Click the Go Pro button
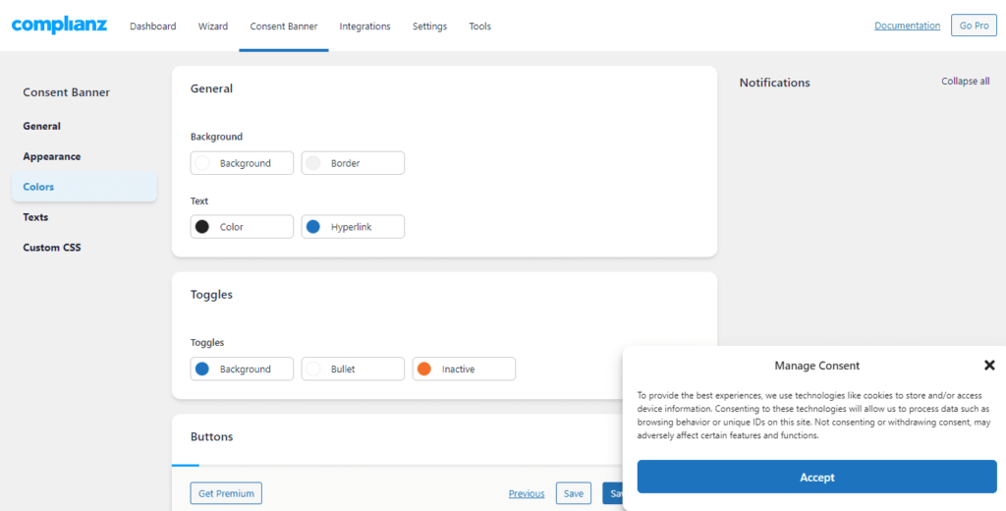1006x511 pixels. pos(974,26)
